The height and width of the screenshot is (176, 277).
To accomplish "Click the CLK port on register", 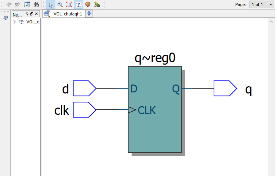I will (147, 110).
